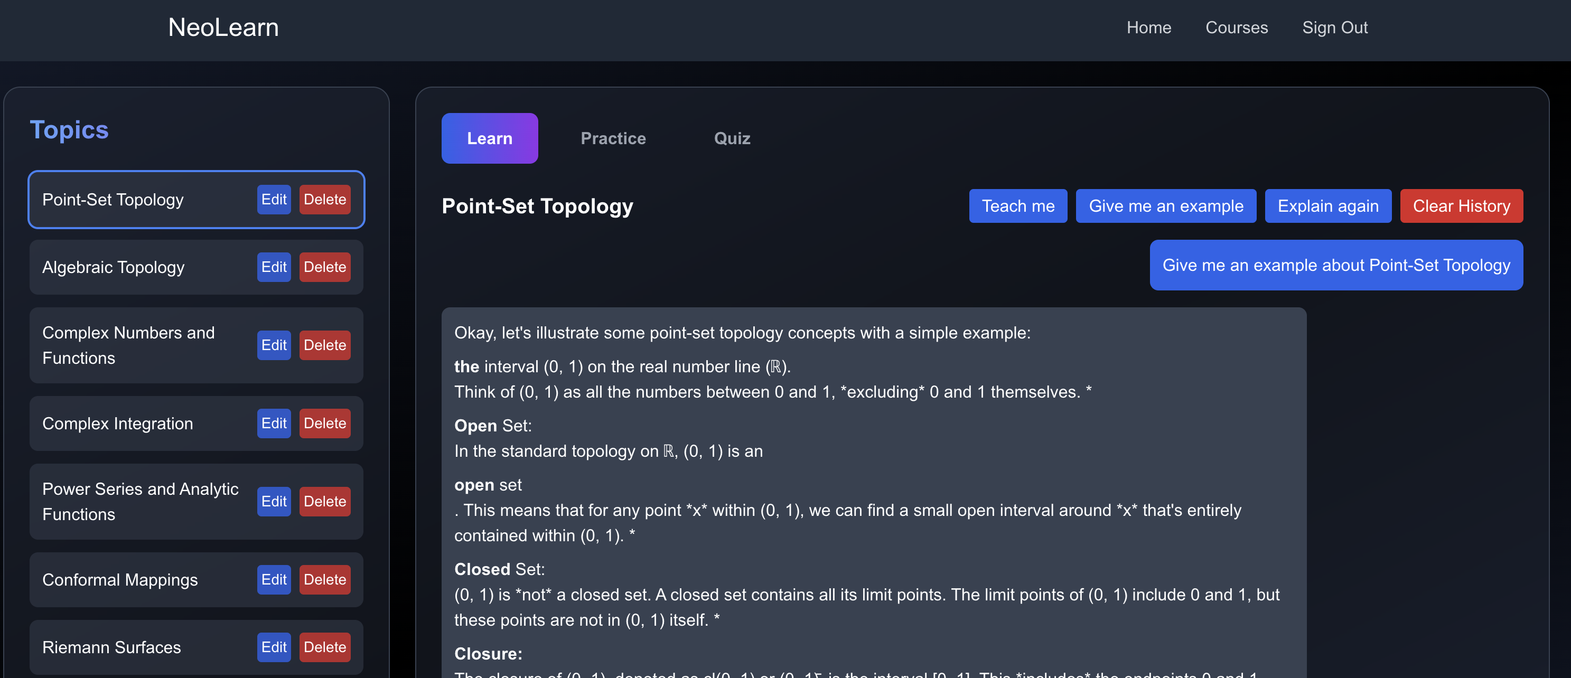Edit the Point-Set Topology topic
Viewport: 1571px width, 678px height.
pyautogui.click(x=273, y=200)
